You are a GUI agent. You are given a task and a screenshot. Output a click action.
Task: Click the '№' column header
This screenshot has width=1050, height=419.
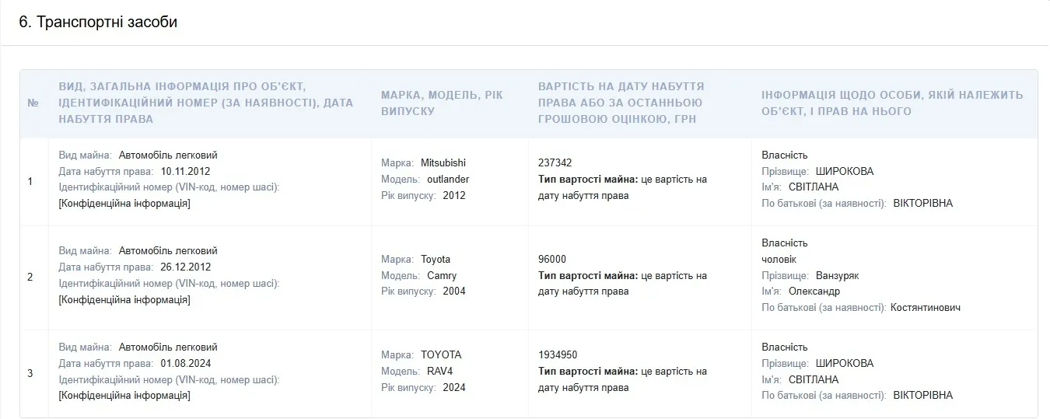click(x=33, y=103)
